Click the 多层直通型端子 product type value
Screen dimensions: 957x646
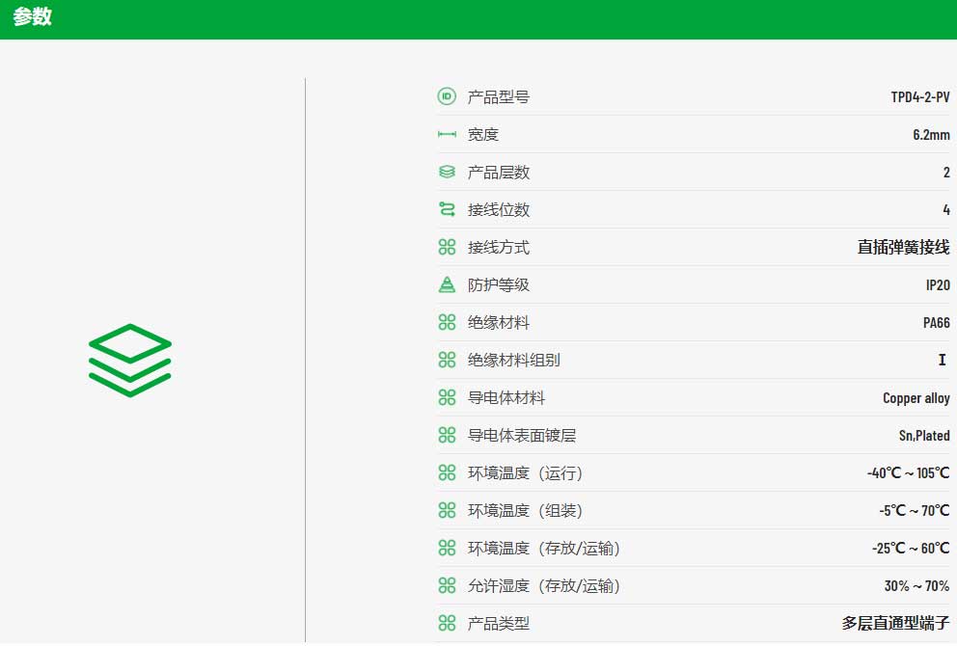click(895, 623)
